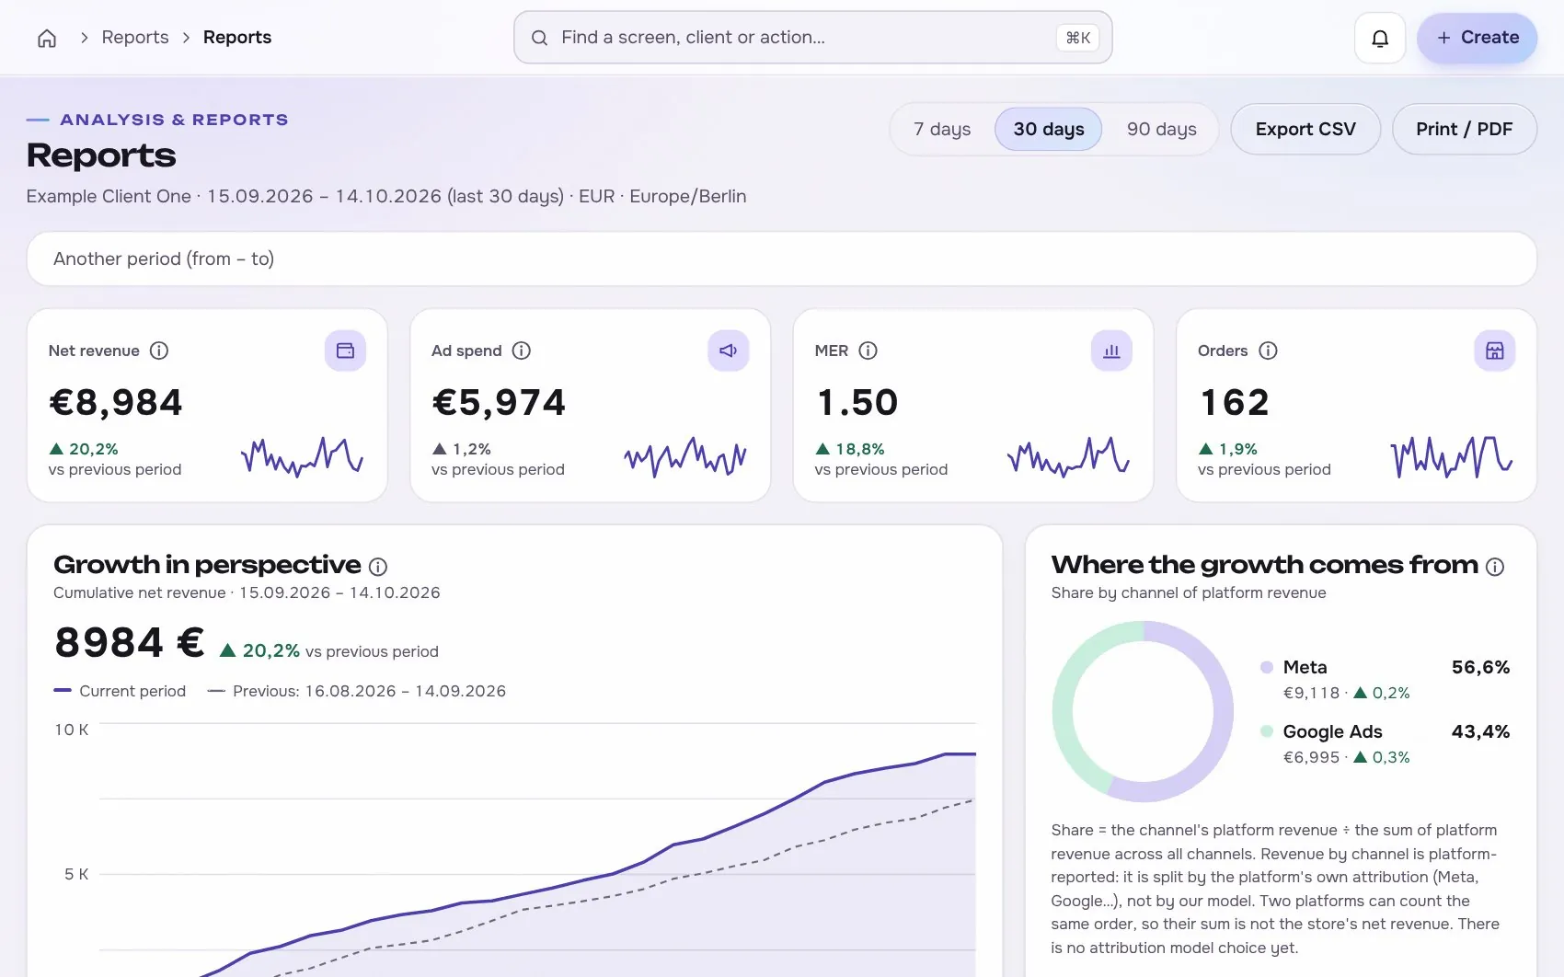Click the 8984 € cumulative total

pyautogui.click(x=130, y=642)
